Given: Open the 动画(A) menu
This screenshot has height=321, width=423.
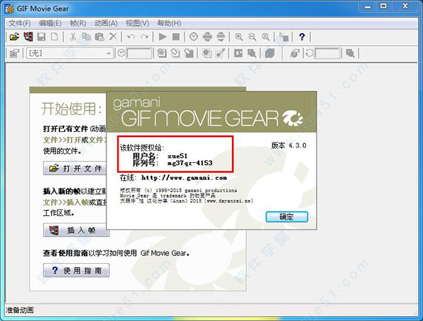Looking at the screenshot, I should click(106, 23).
